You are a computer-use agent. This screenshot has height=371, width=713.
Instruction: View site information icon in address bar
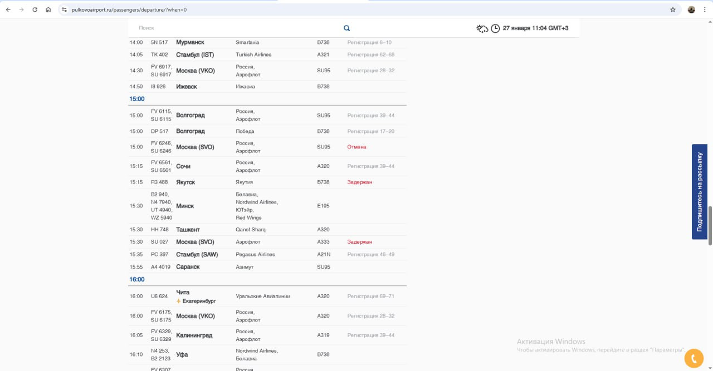pos(64,9)
